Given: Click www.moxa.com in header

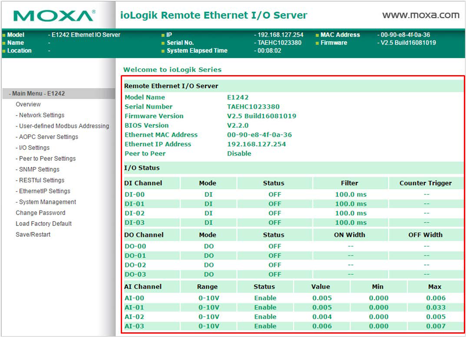Looking at the screenshot, I should point(421,15).
